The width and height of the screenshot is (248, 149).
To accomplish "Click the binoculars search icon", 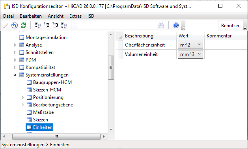I will tap(161, 25).
